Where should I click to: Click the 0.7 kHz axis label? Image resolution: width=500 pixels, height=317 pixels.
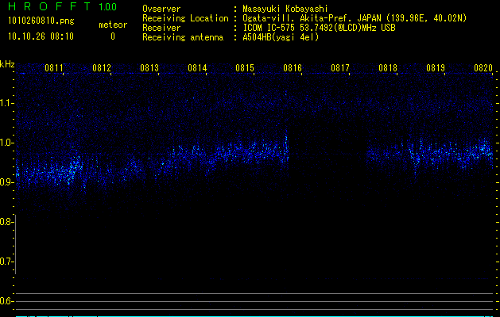click(x=6, y=262)
